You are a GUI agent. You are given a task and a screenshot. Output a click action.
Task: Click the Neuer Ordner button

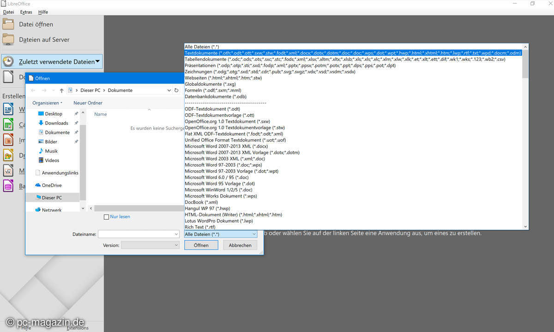88,103
